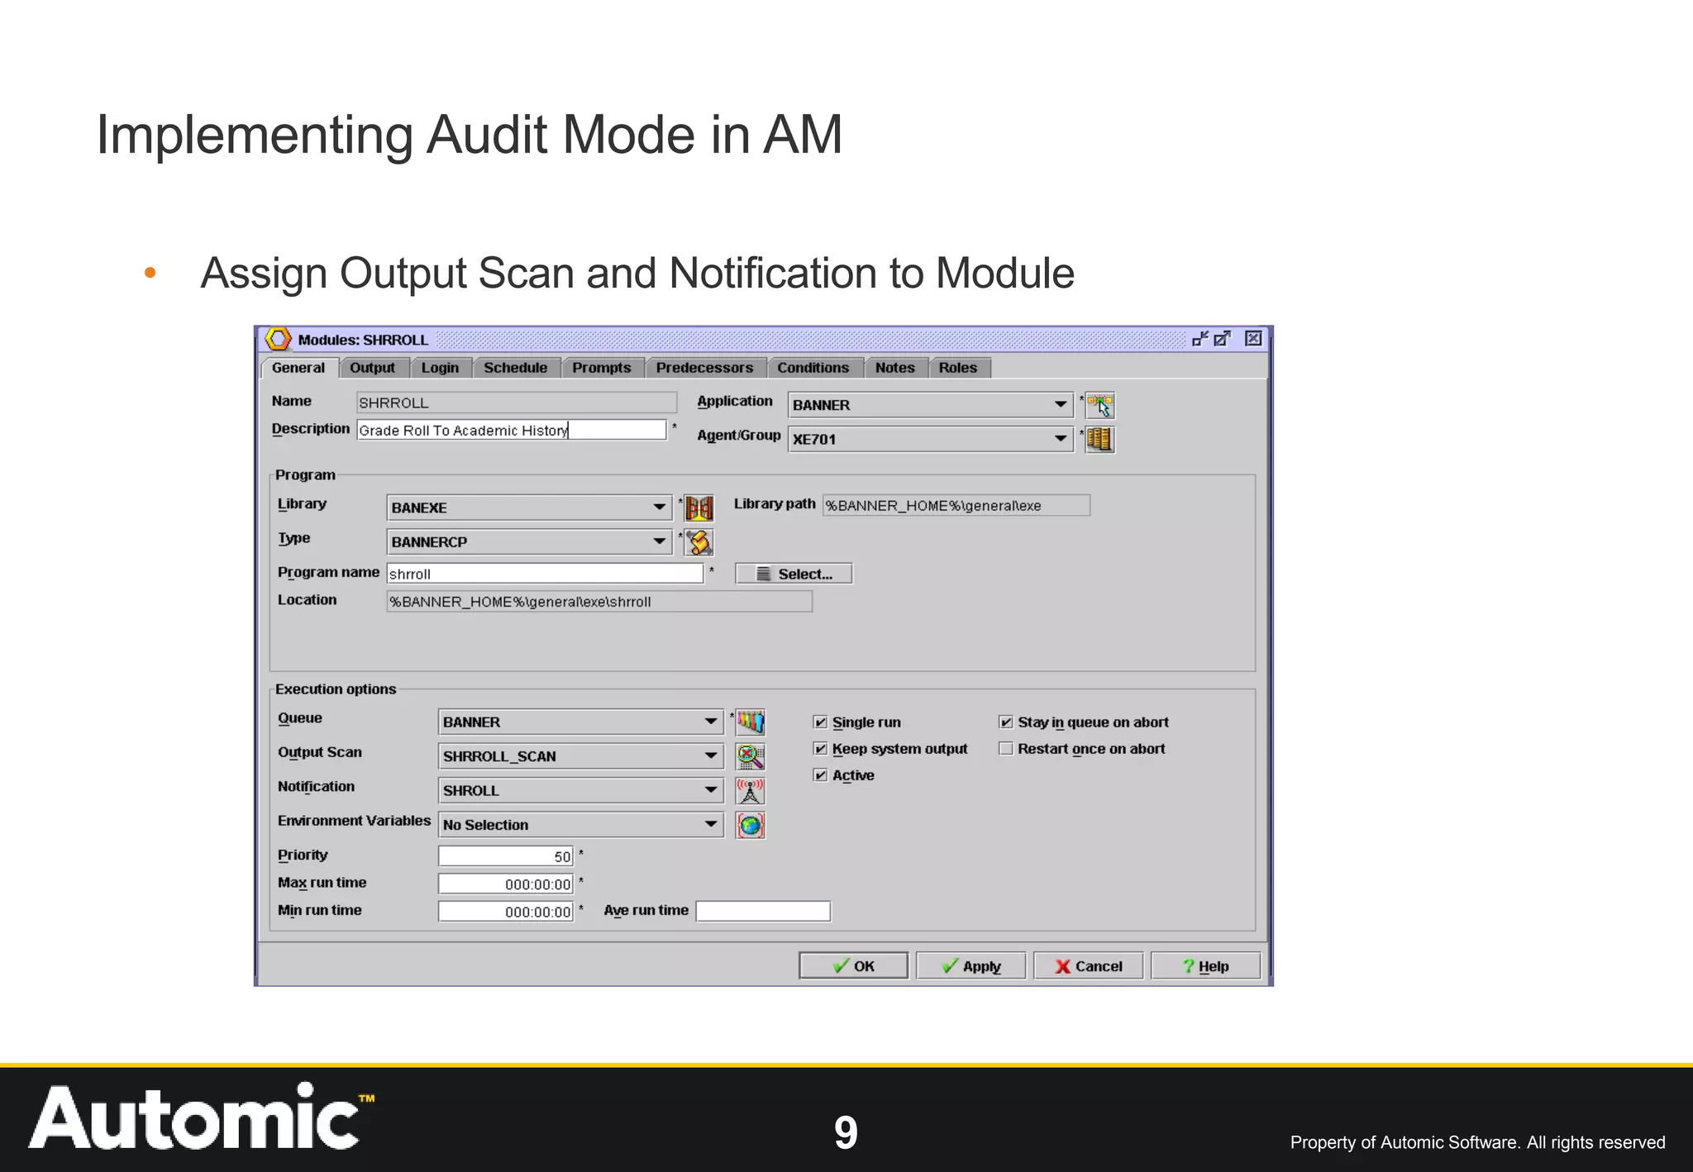Close the Modules: SHRROLL window

click(x=1253, y=338)
